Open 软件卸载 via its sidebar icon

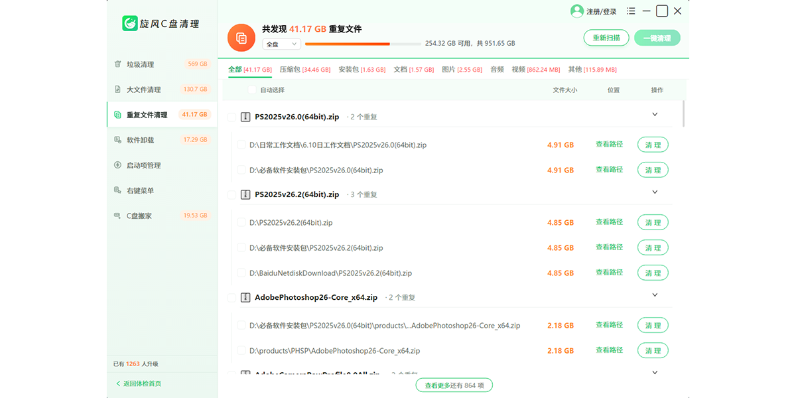(x=117, y=140)
